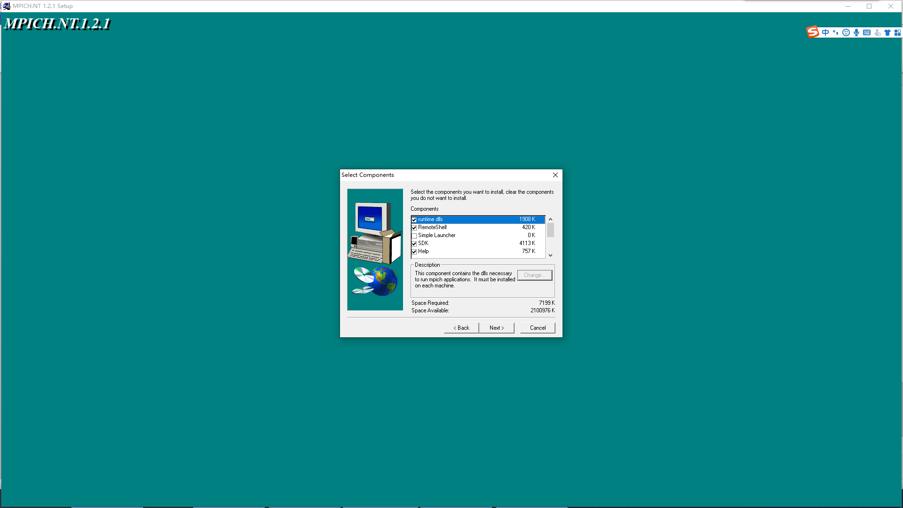Enable the Simple Launcher component
Screen dimensions: 903x508
tap(414, 236)
